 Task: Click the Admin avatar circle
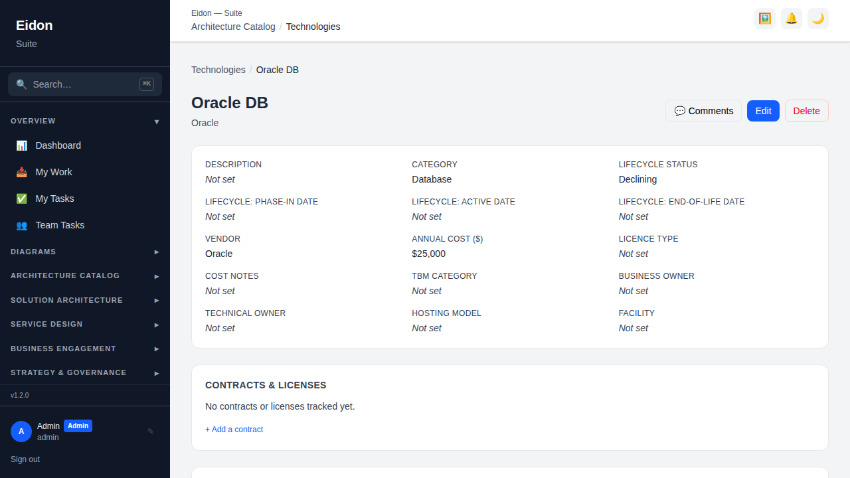21,432
